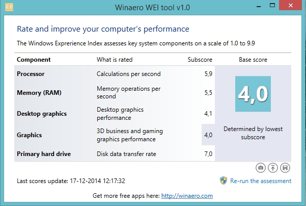Click 'Get more free apps here:' text
This screenshot has width=306, height=206.
pos(126,196)
